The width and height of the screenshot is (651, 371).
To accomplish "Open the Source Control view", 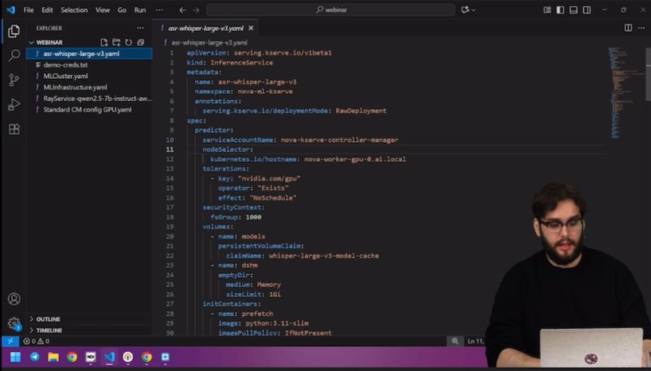I will pyautogui.click(x=14, y=80).
